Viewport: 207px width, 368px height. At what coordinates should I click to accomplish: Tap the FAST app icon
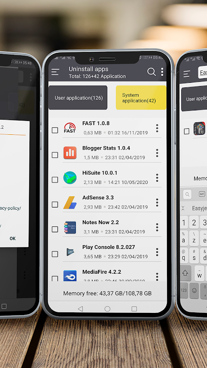click(70, 128)
